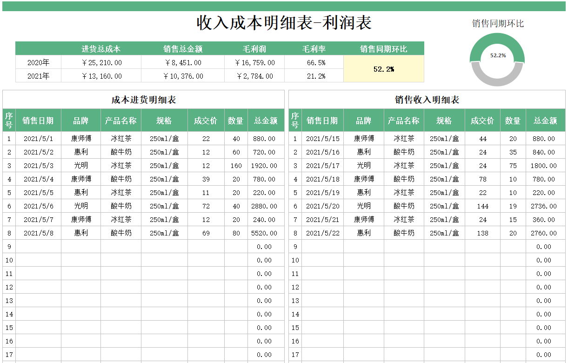Click the date cell 2021/5/6
Image resolution: width=568 pixels, height=363 pixels.
pos(39,206)
